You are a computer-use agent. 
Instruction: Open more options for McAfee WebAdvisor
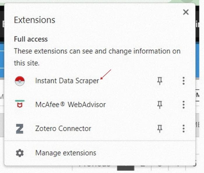pyautogui.click(x=183, y=105)
